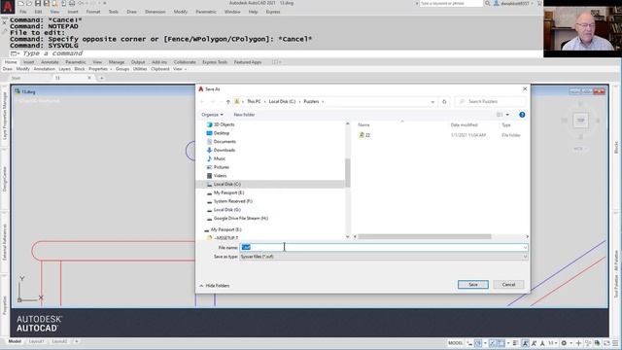This screenshot has height=350, width=622.
Task: Expand the address bar history dropdown
Action: point(432,102)
